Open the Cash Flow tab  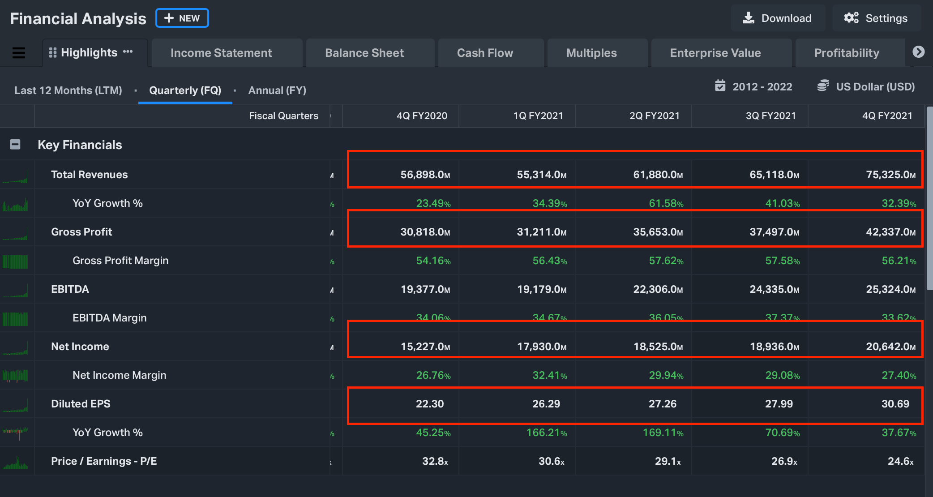click(485, 53)
